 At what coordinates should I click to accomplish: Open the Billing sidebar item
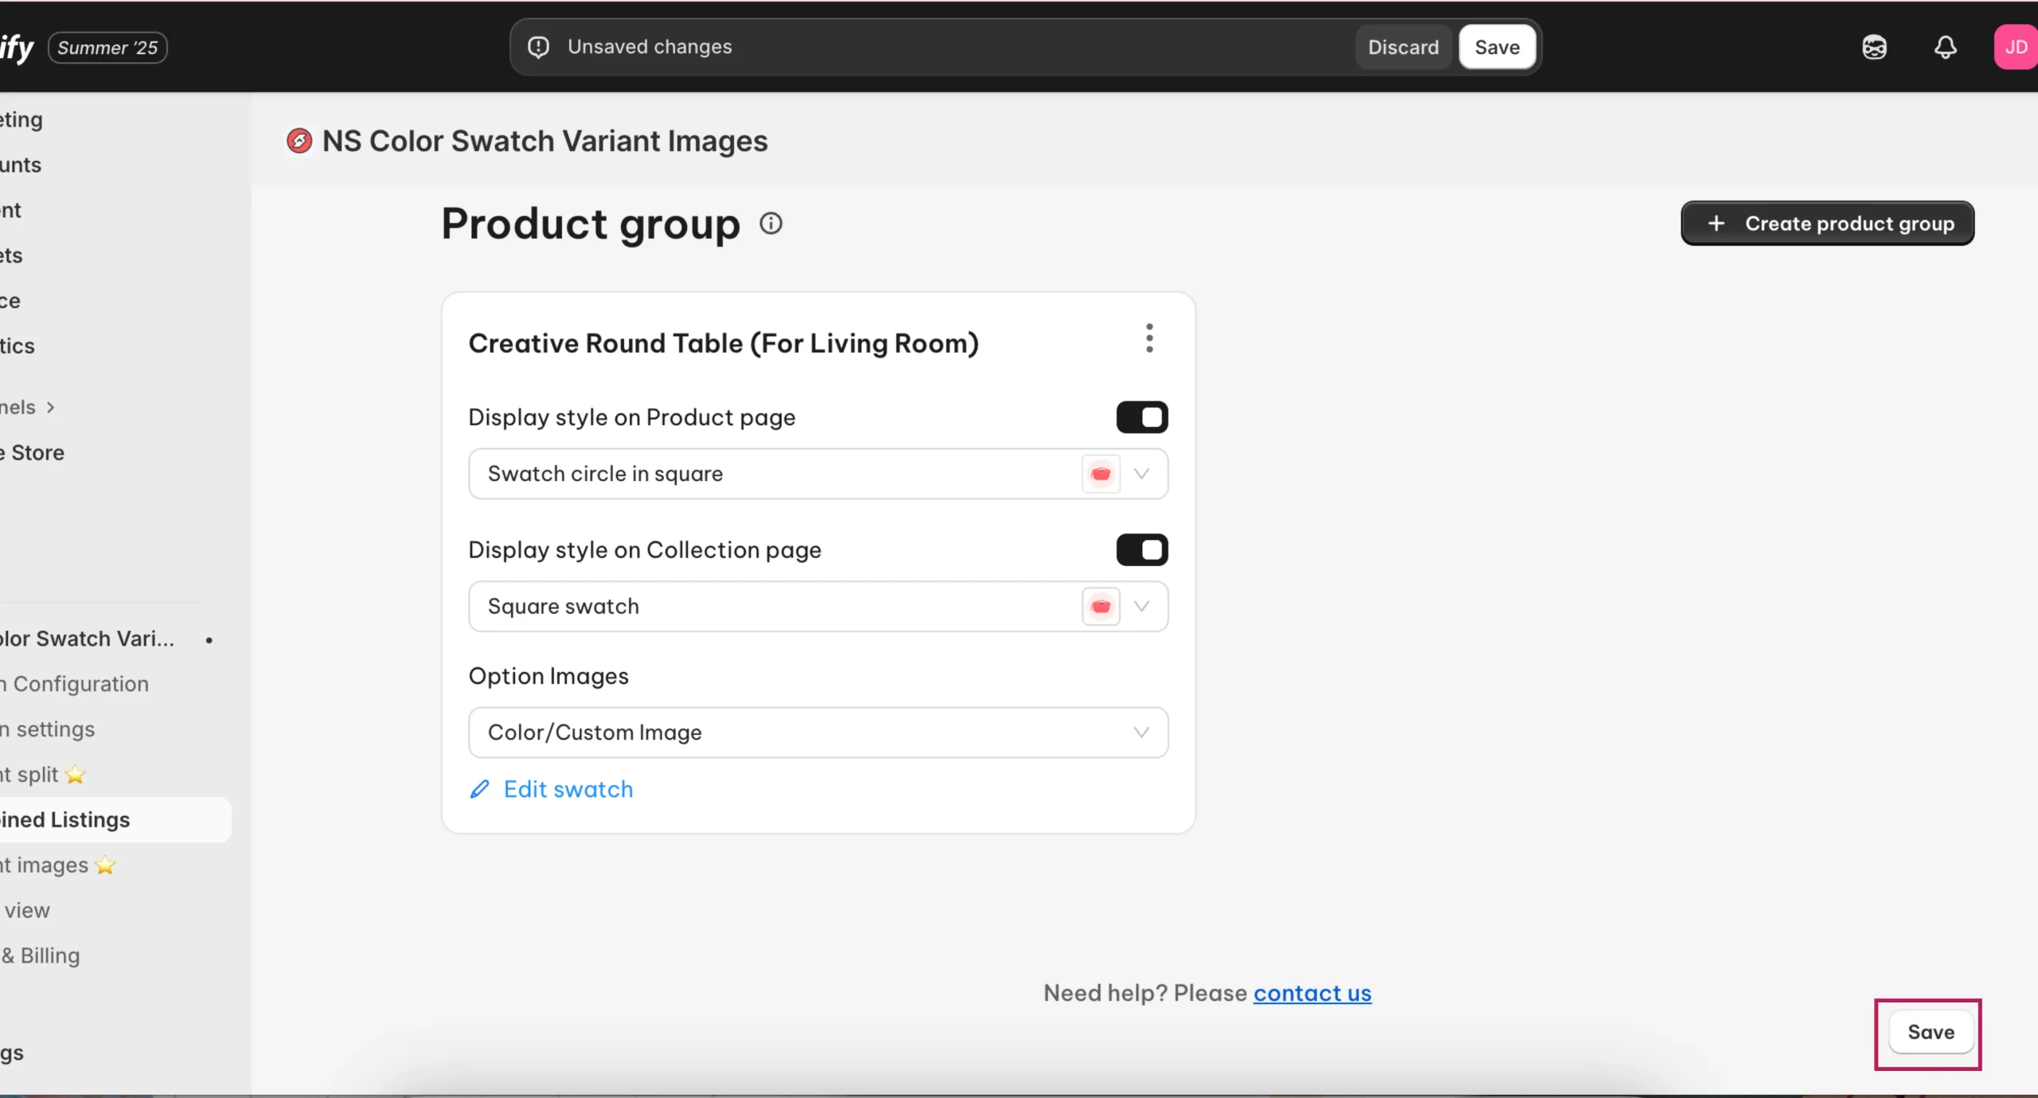click(41, 955)
